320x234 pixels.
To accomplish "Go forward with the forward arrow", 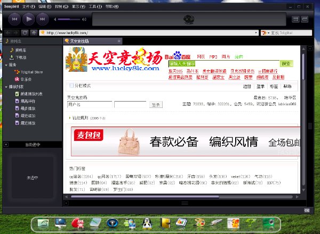I will click(x=15, y=33).
